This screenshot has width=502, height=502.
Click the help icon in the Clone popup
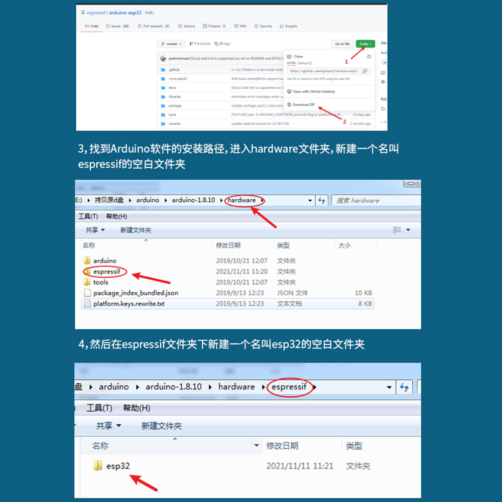pyautogui.click(x=369, y=57)
